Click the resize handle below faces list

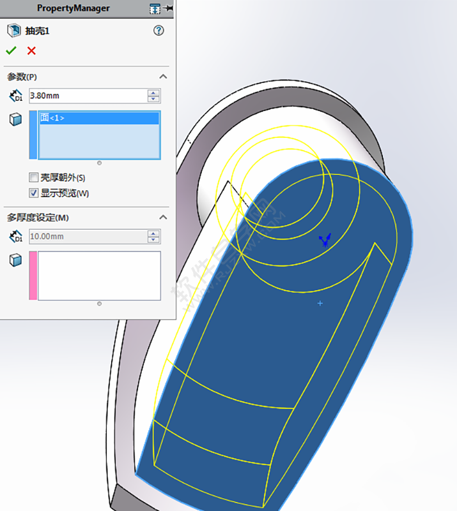click(x=99, y=163)
